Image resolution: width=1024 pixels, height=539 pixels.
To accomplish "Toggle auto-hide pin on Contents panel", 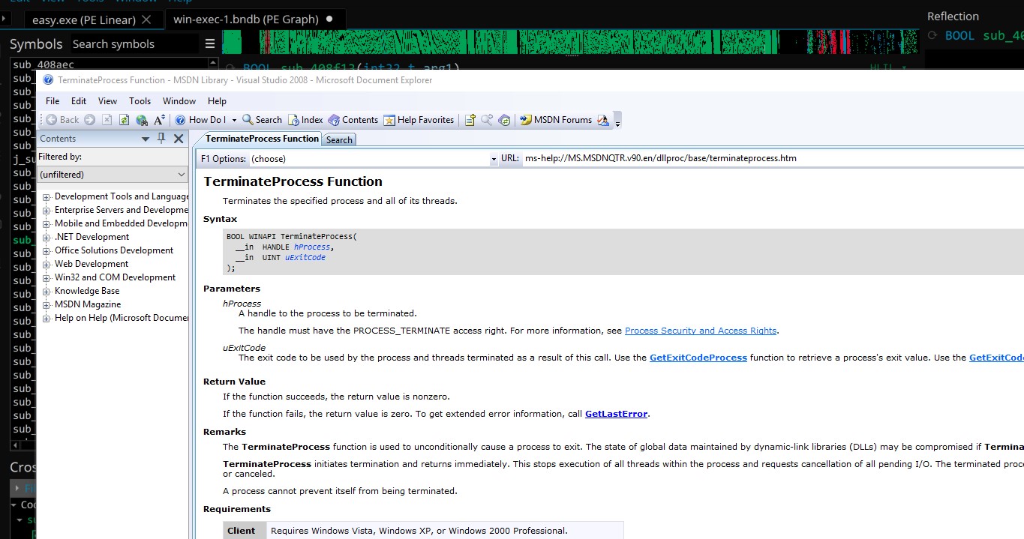I will 161,139.
